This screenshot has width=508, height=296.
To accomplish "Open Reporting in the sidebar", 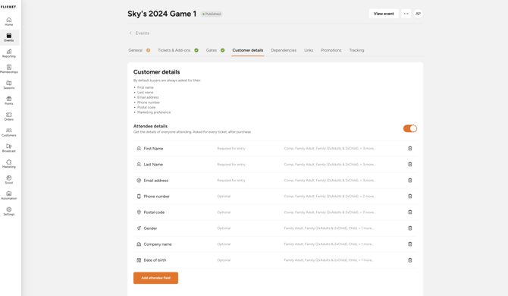I will [x=9, y=53].
